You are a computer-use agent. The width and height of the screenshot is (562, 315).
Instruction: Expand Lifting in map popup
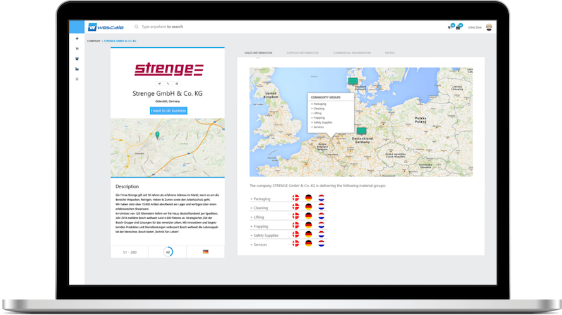316,113
